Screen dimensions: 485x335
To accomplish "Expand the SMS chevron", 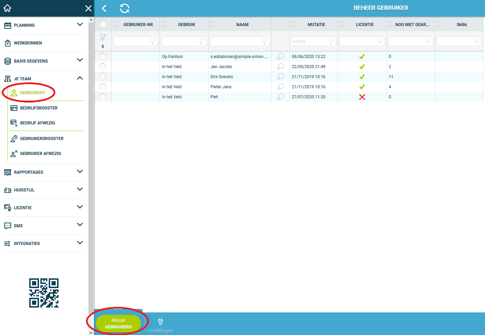I will (80, 225).
